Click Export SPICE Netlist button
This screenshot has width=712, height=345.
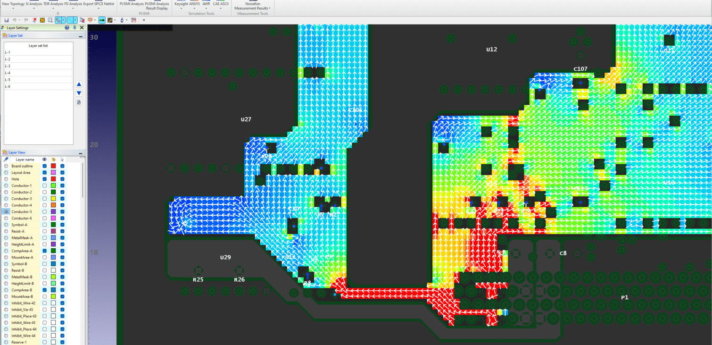click(99, 4)
